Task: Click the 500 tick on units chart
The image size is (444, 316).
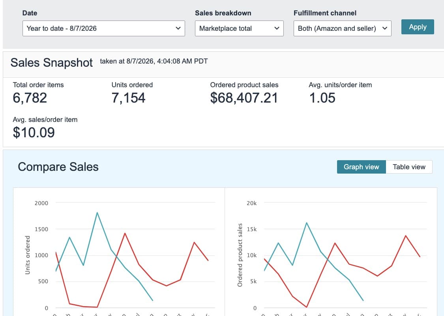Action: click(x=43, y=281)
